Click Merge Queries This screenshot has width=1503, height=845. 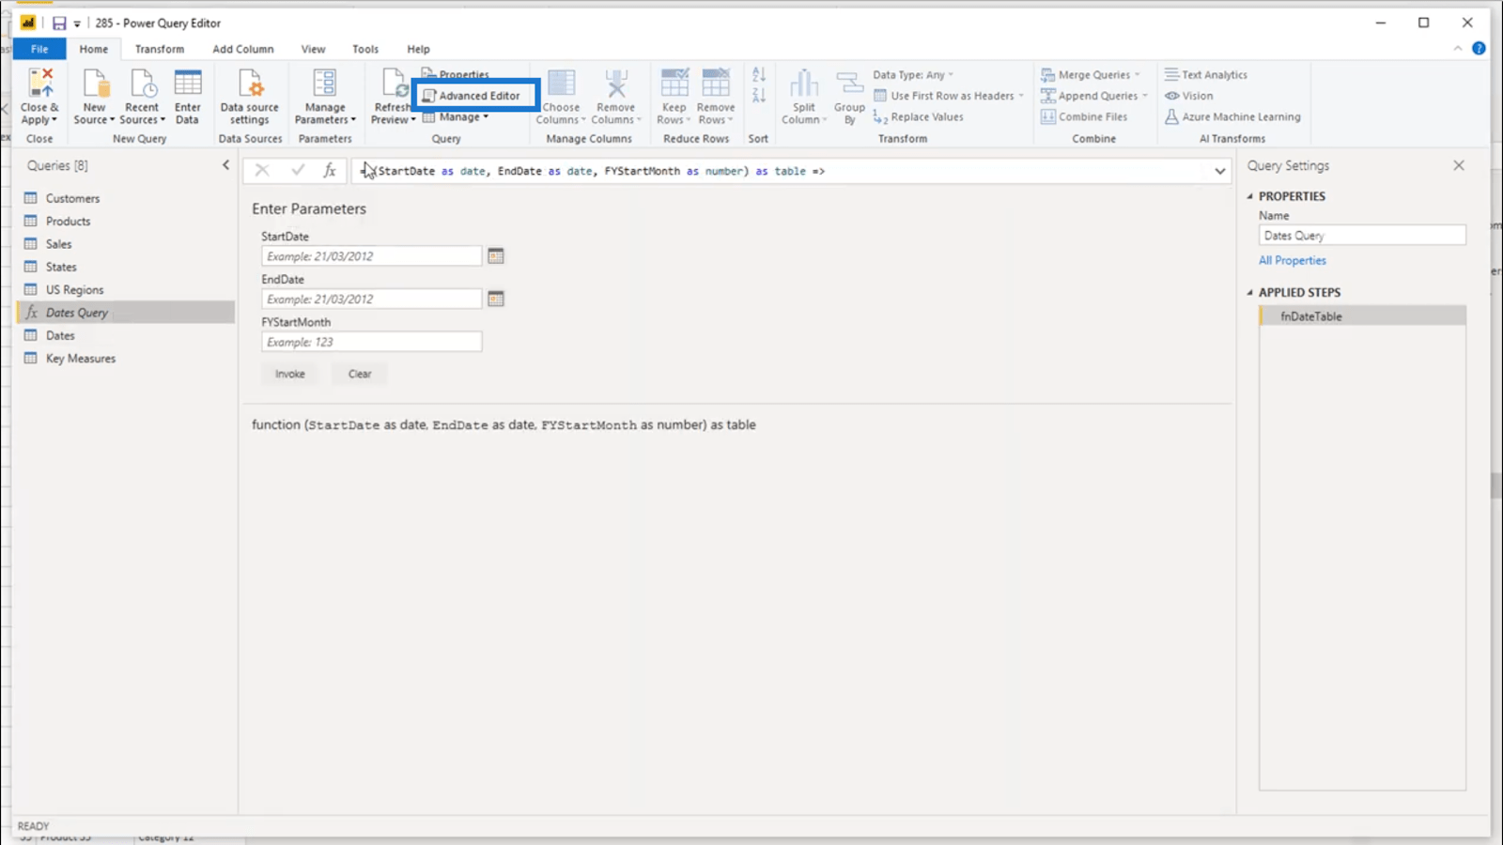coord(1090,75)
